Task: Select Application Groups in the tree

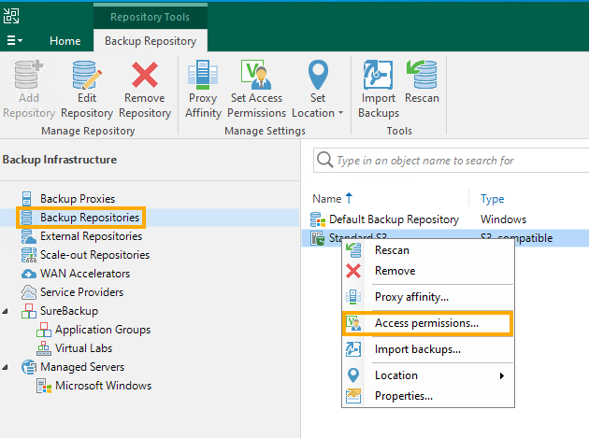Action: pos(103,330)
